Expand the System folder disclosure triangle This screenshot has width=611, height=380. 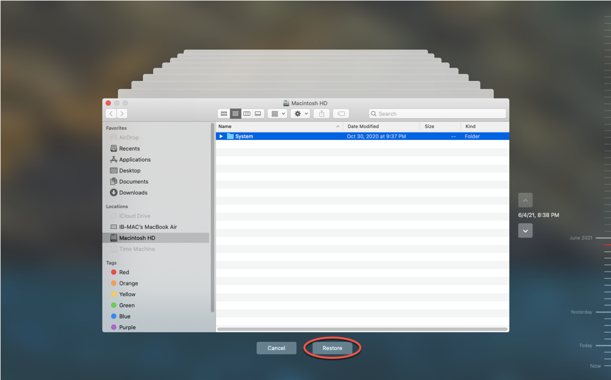point(221,136)
